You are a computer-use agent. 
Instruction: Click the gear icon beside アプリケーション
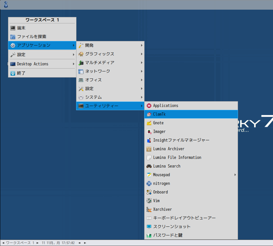tap(13, 45)
